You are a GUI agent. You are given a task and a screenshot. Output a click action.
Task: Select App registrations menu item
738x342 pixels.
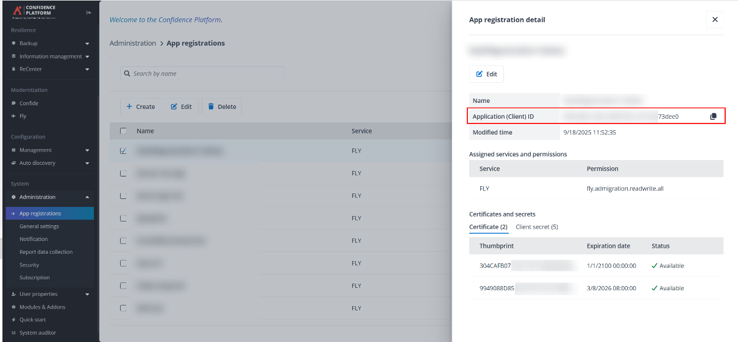pos(50,214)
